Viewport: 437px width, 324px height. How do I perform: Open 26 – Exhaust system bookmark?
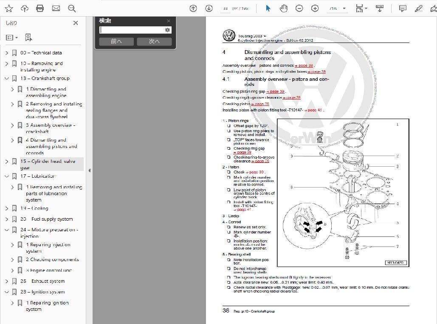point(42,281)
